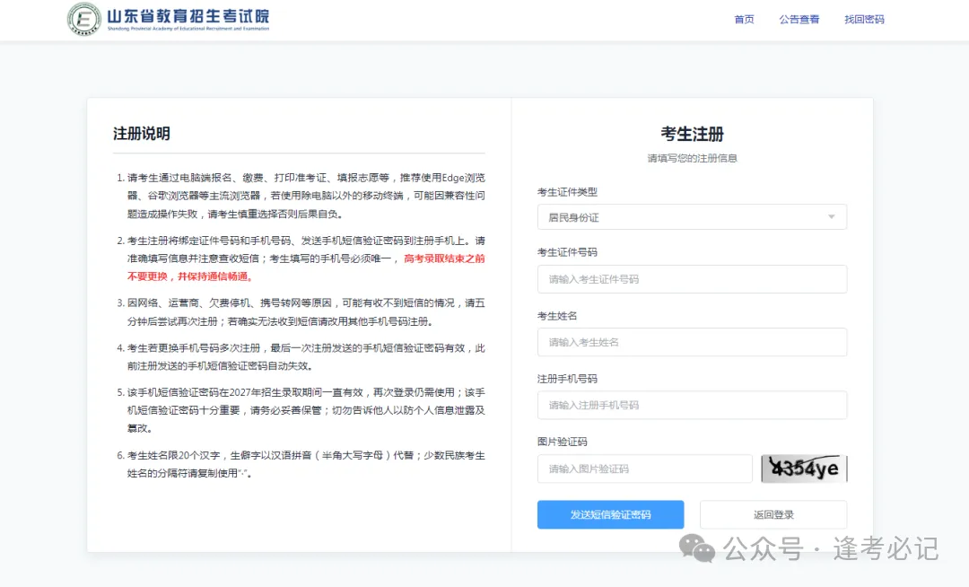Open the 找回密码 navigation link
The height and width of the screenshot is (587, 969).
coord(864,19)
